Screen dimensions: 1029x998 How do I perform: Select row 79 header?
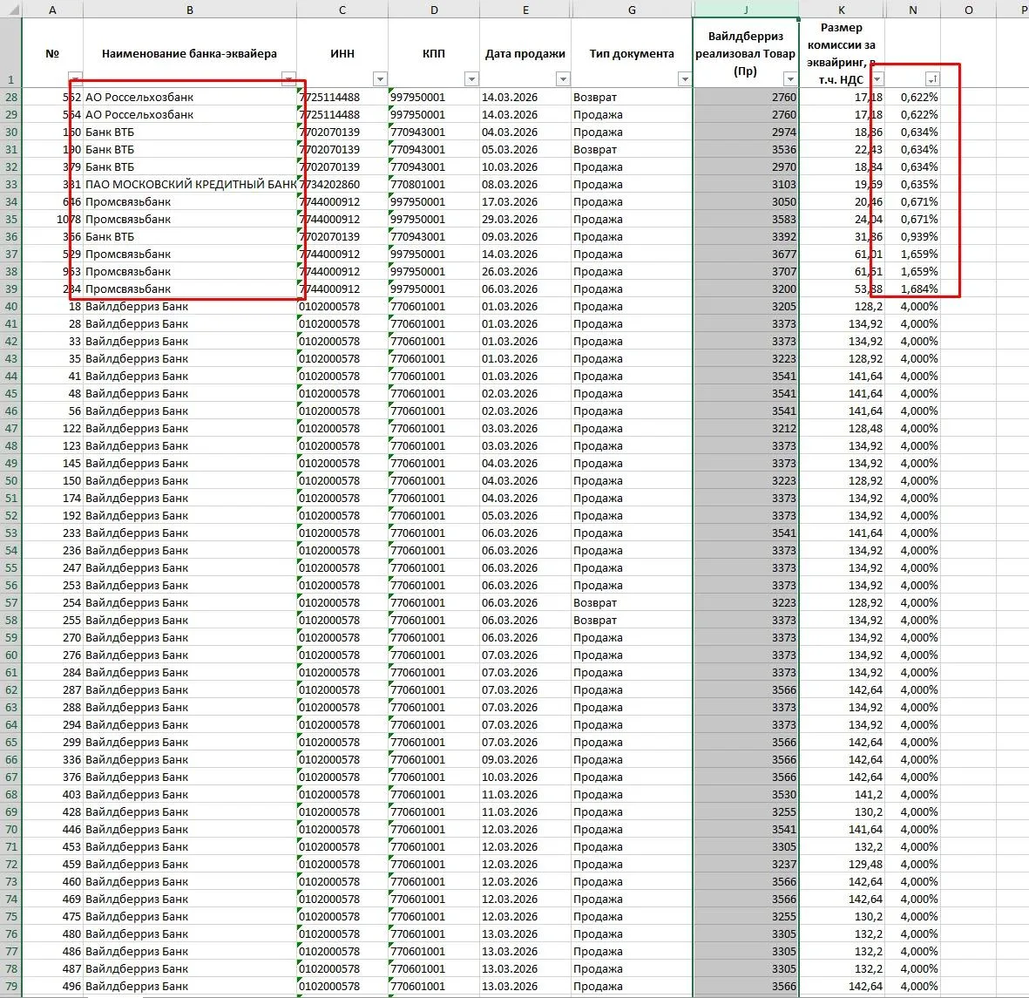tap(11, 986)
